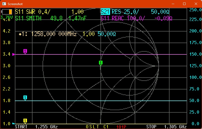202x129 pixels.
Task: Select the S11 SWR trace label
Action: (32, 12)
